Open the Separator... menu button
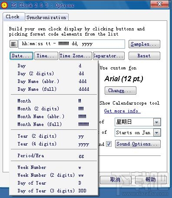The image size is (172, 198). (109, 56)
